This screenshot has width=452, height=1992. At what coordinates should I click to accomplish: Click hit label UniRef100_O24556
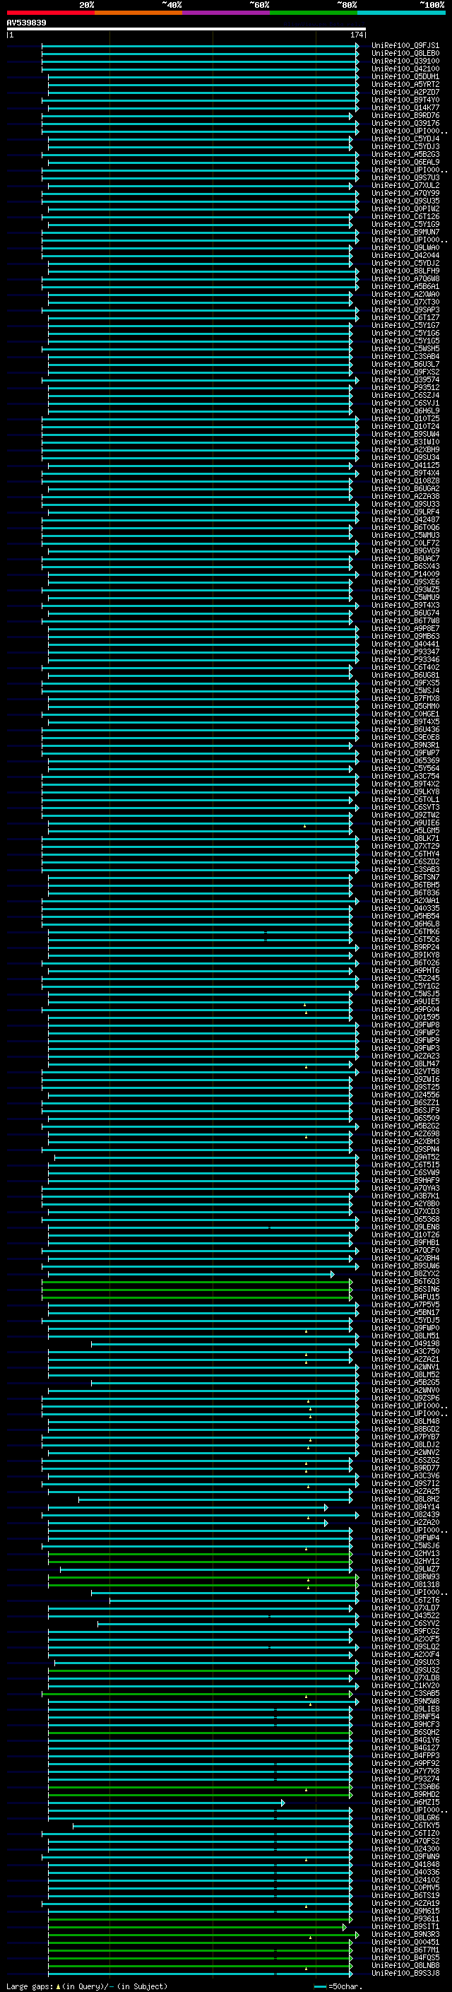[x=405, y=1095]
